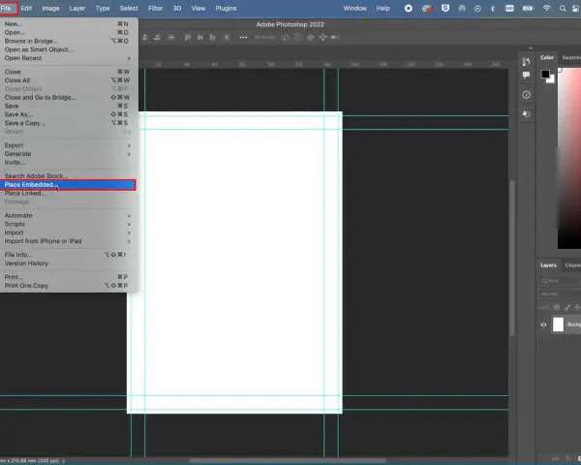
Task: Expand Automate submenu arrow
Action: [129, 215]
